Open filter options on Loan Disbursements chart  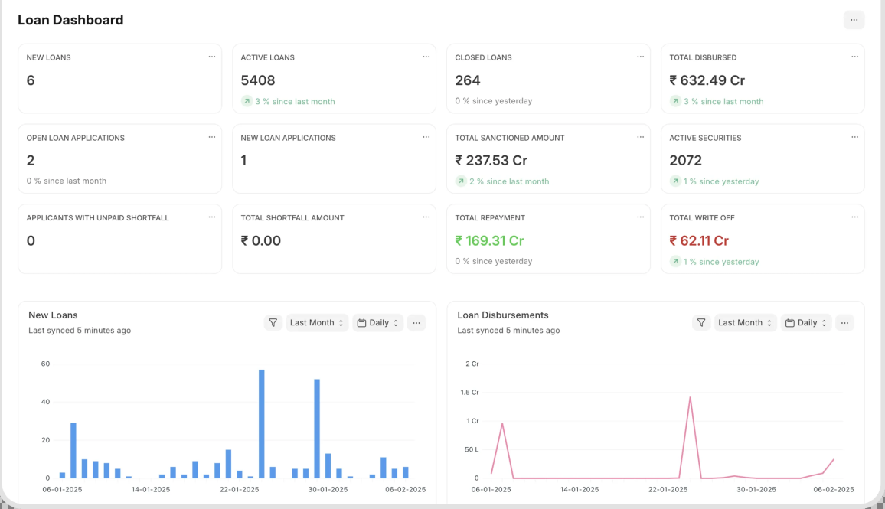(x=701, y=322)
